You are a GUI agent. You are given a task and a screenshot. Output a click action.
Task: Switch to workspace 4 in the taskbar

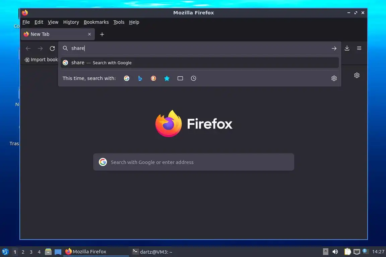[x=39, y=252]
